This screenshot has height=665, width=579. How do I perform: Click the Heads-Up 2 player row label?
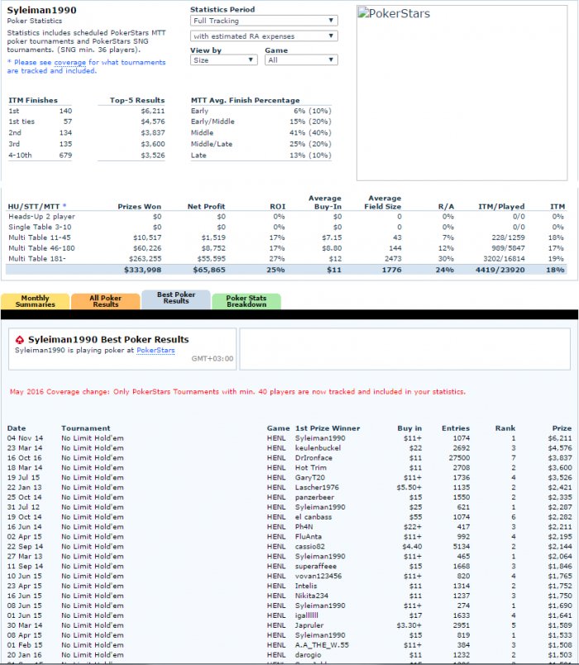[x=41, y=217]
